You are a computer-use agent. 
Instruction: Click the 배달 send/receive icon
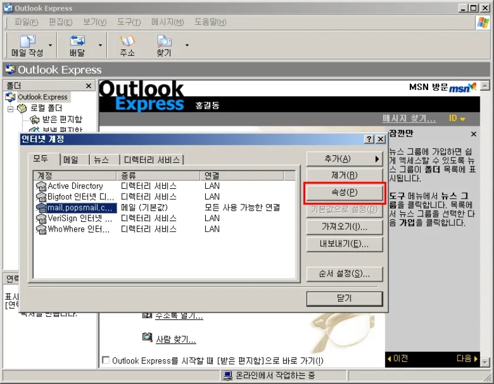(x=77, y=46)
